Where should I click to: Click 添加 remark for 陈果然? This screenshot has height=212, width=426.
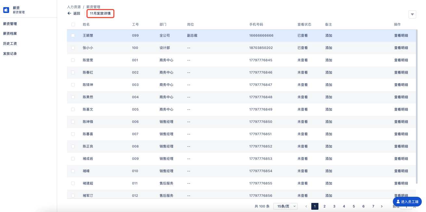[329, 97]
